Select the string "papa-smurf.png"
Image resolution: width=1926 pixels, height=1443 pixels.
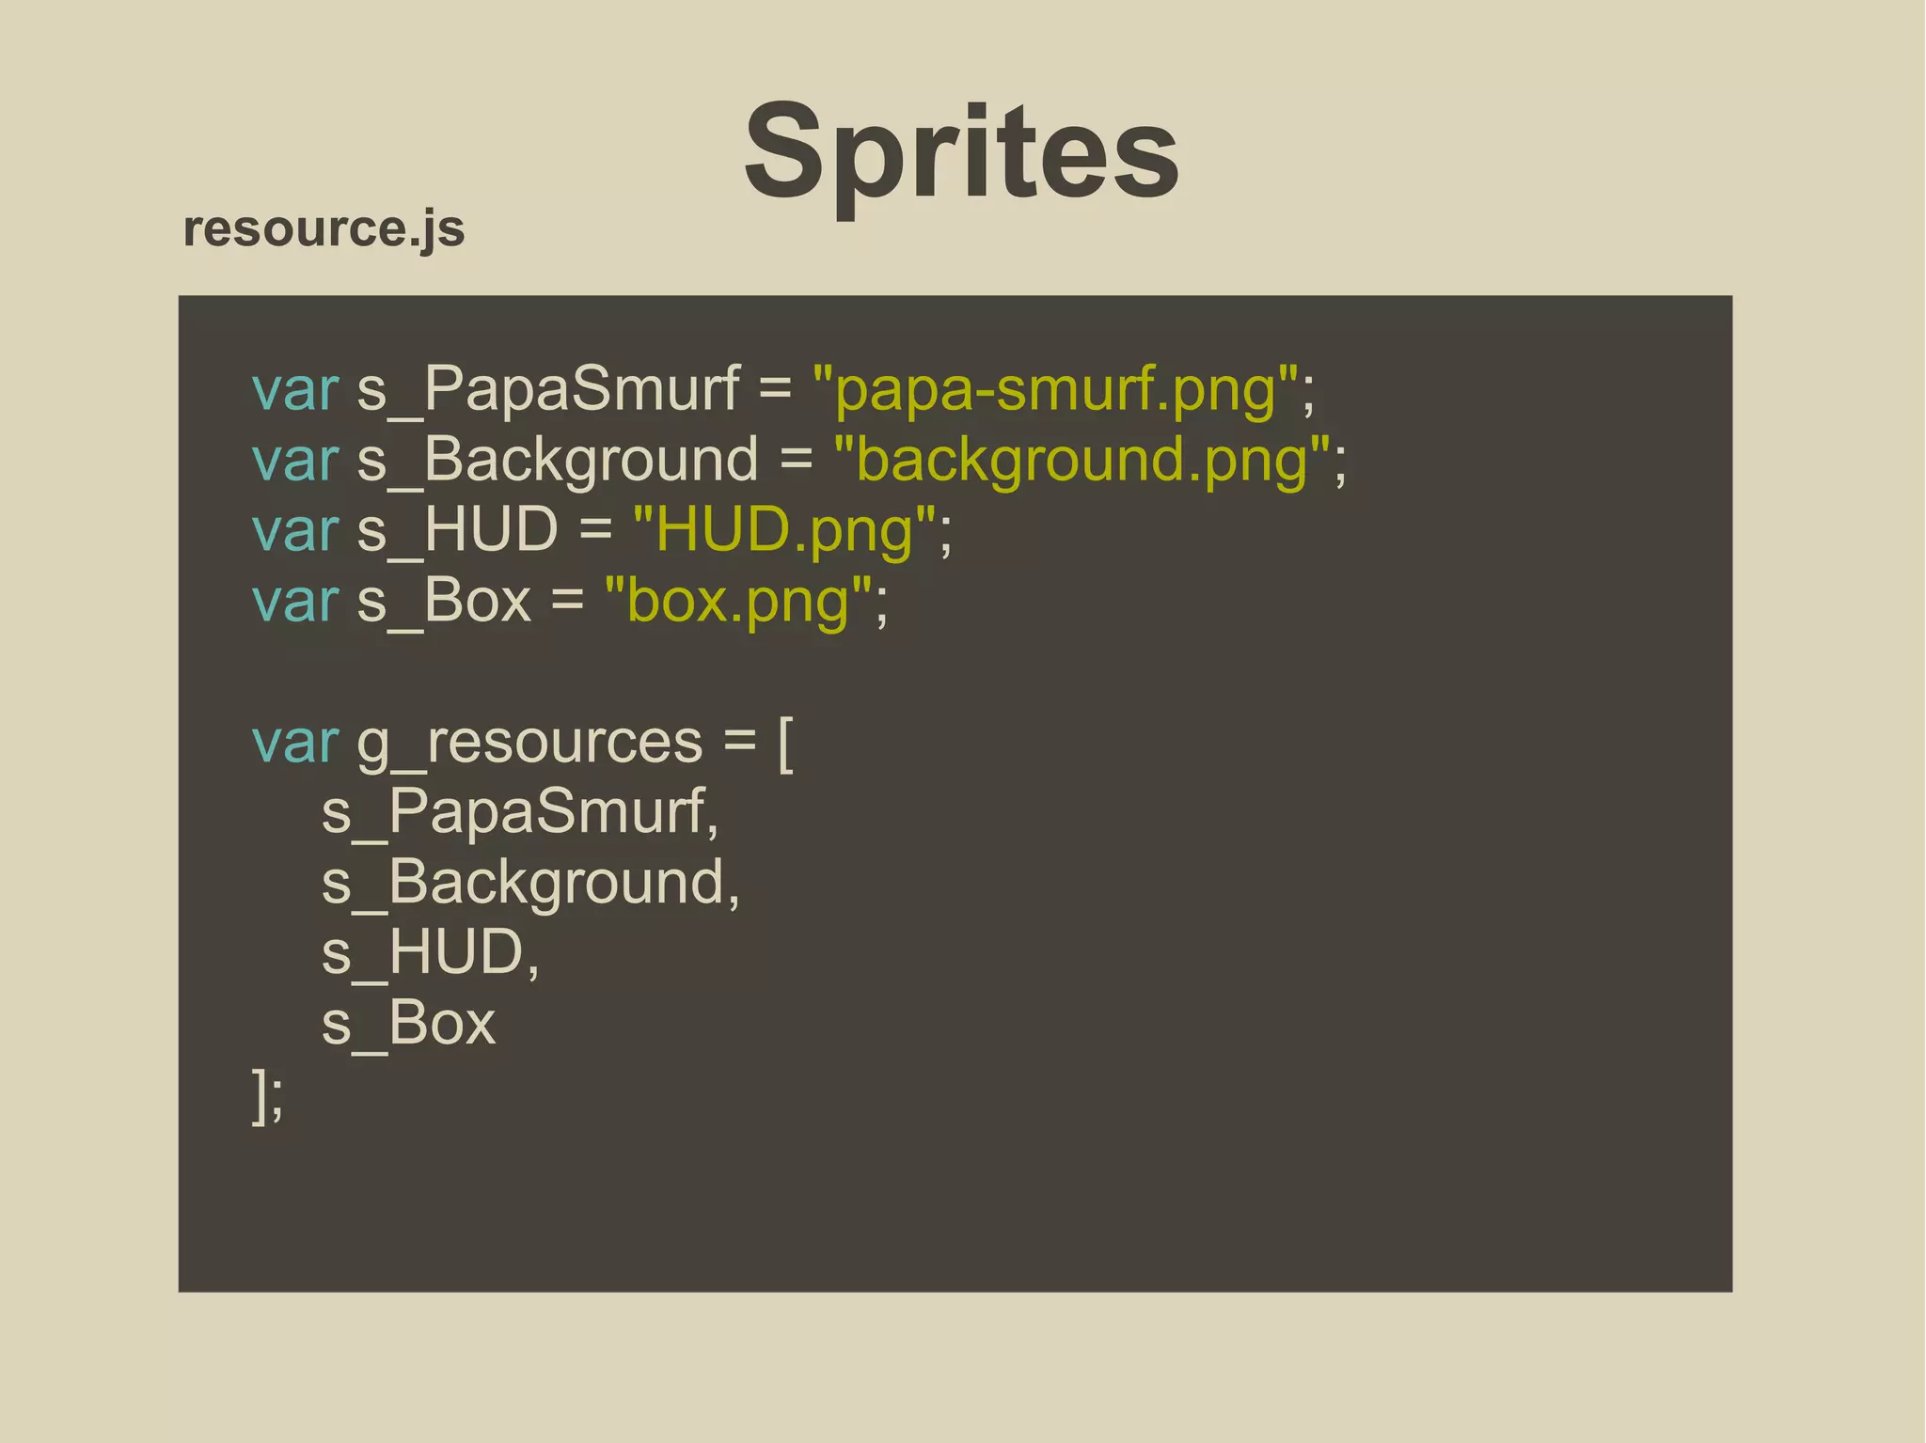(1056, 389)
